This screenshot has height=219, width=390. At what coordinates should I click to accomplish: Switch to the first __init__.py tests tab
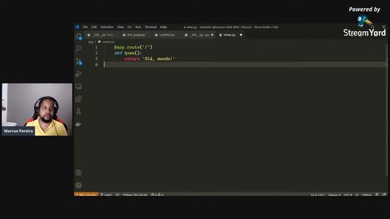tap(102, 35)
